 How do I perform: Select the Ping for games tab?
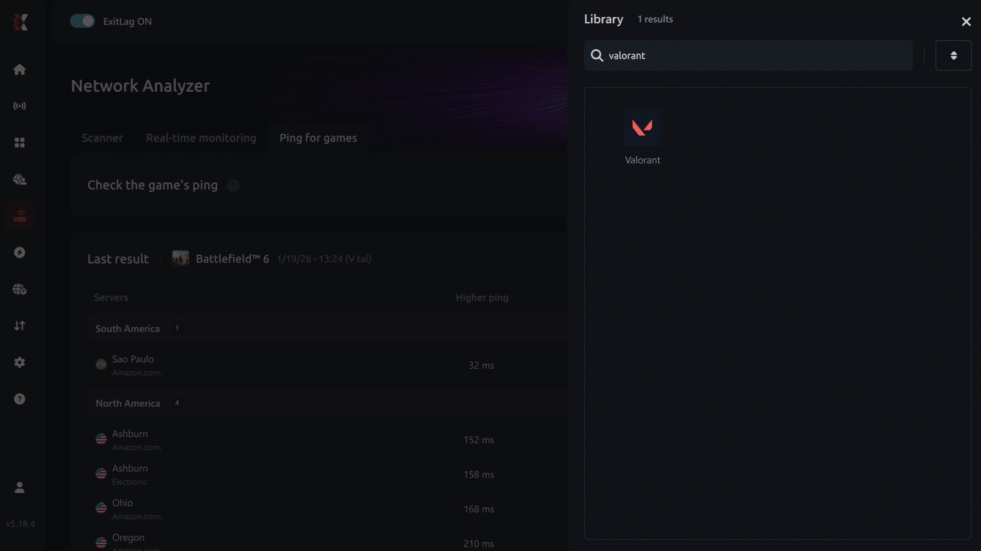pyautogui.click(x=318, y=138)
